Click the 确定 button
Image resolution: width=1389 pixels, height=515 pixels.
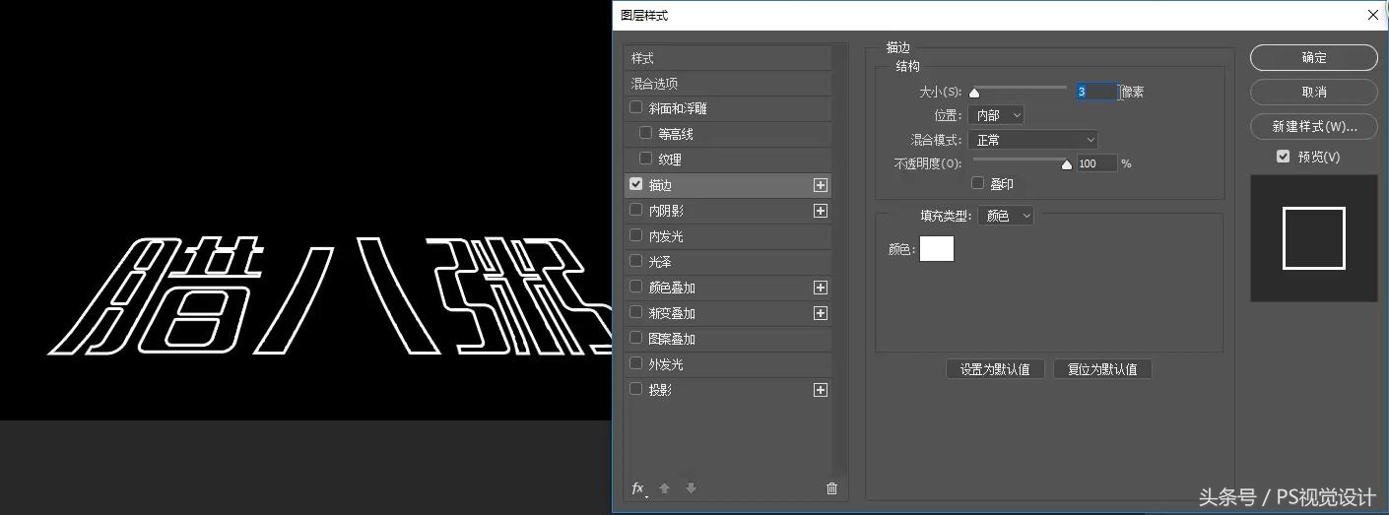1314,58
